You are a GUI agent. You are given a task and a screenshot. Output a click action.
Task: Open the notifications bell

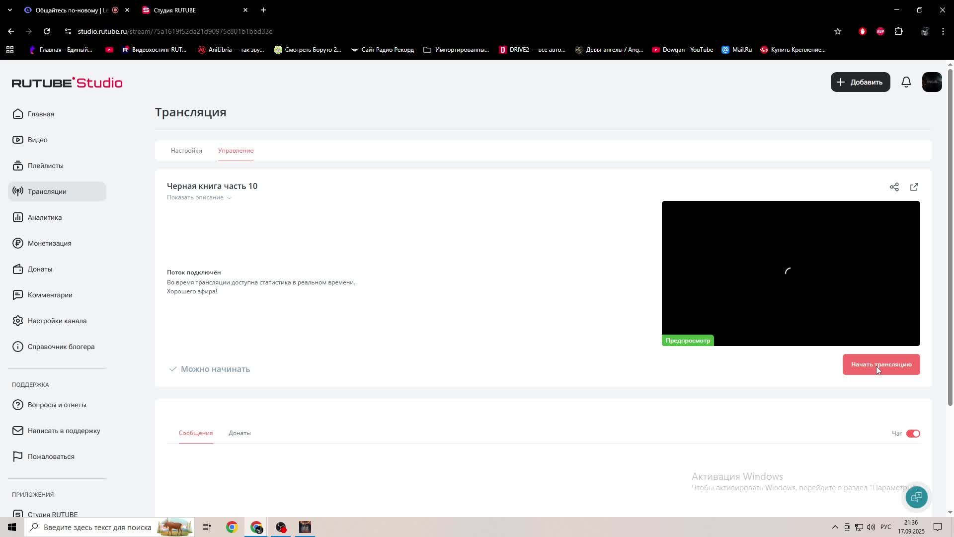[906, 82]
